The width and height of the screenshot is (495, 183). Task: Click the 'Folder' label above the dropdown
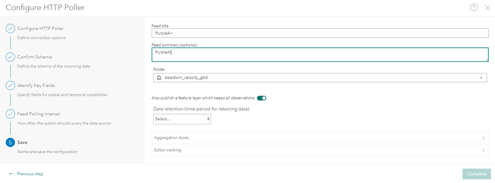(x=159, y=69)
